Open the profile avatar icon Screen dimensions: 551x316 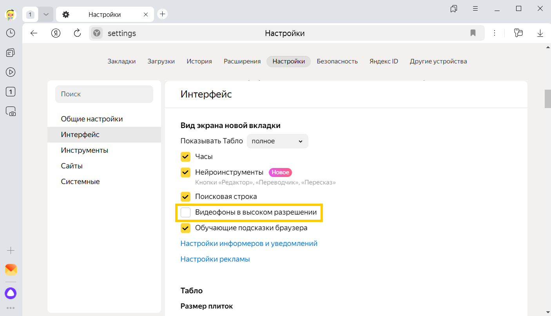coord(11,15)
